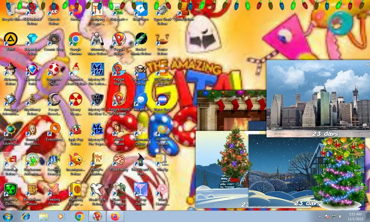Open the volume speaker tray icon
This screenshot has height=222, width=370.
tap(341, 217)
